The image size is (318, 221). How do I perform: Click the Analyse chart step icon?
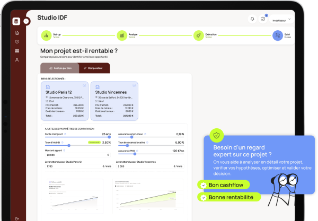pyautogui.click(x=122, y=36)
